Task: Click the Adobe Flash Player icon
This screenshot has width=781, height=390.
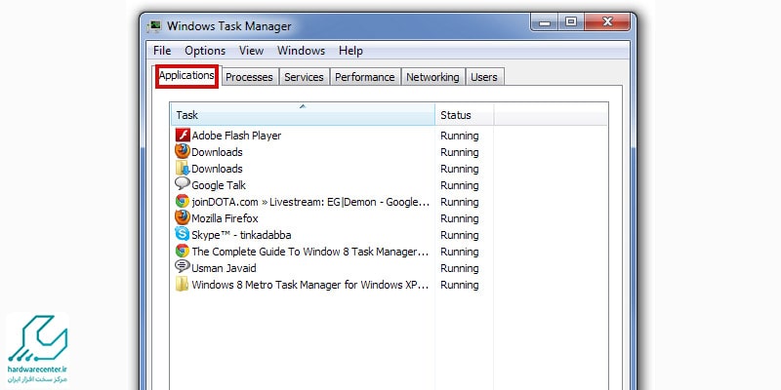Action: tap(183, 136)
